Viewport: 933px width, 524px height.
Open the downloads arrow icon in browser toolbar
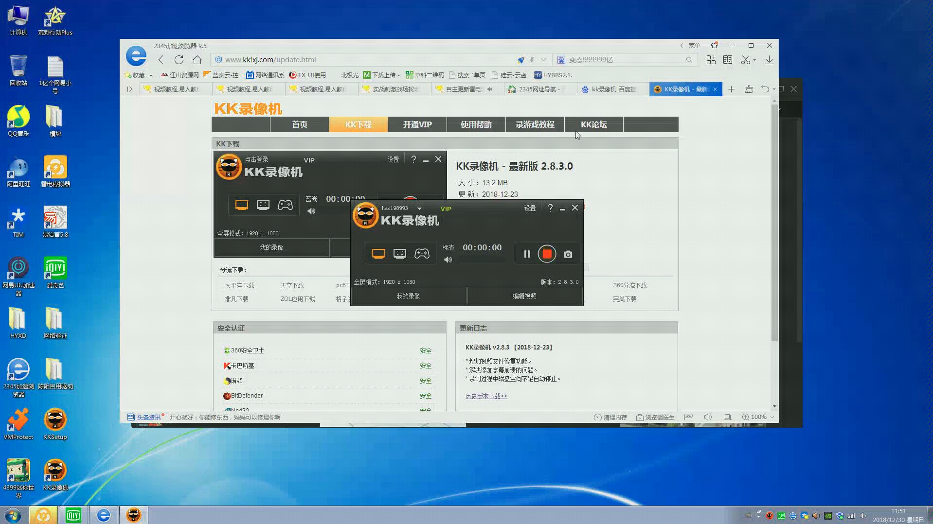(x=769, y=60)
